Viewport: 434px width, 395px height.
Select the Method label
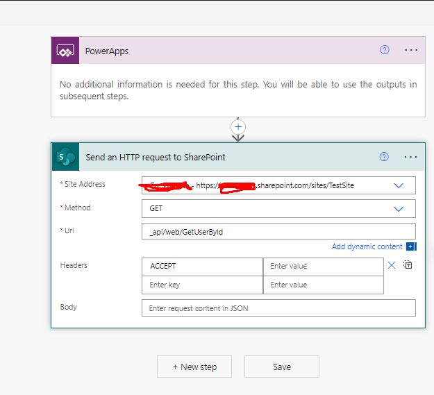[78, 208]
